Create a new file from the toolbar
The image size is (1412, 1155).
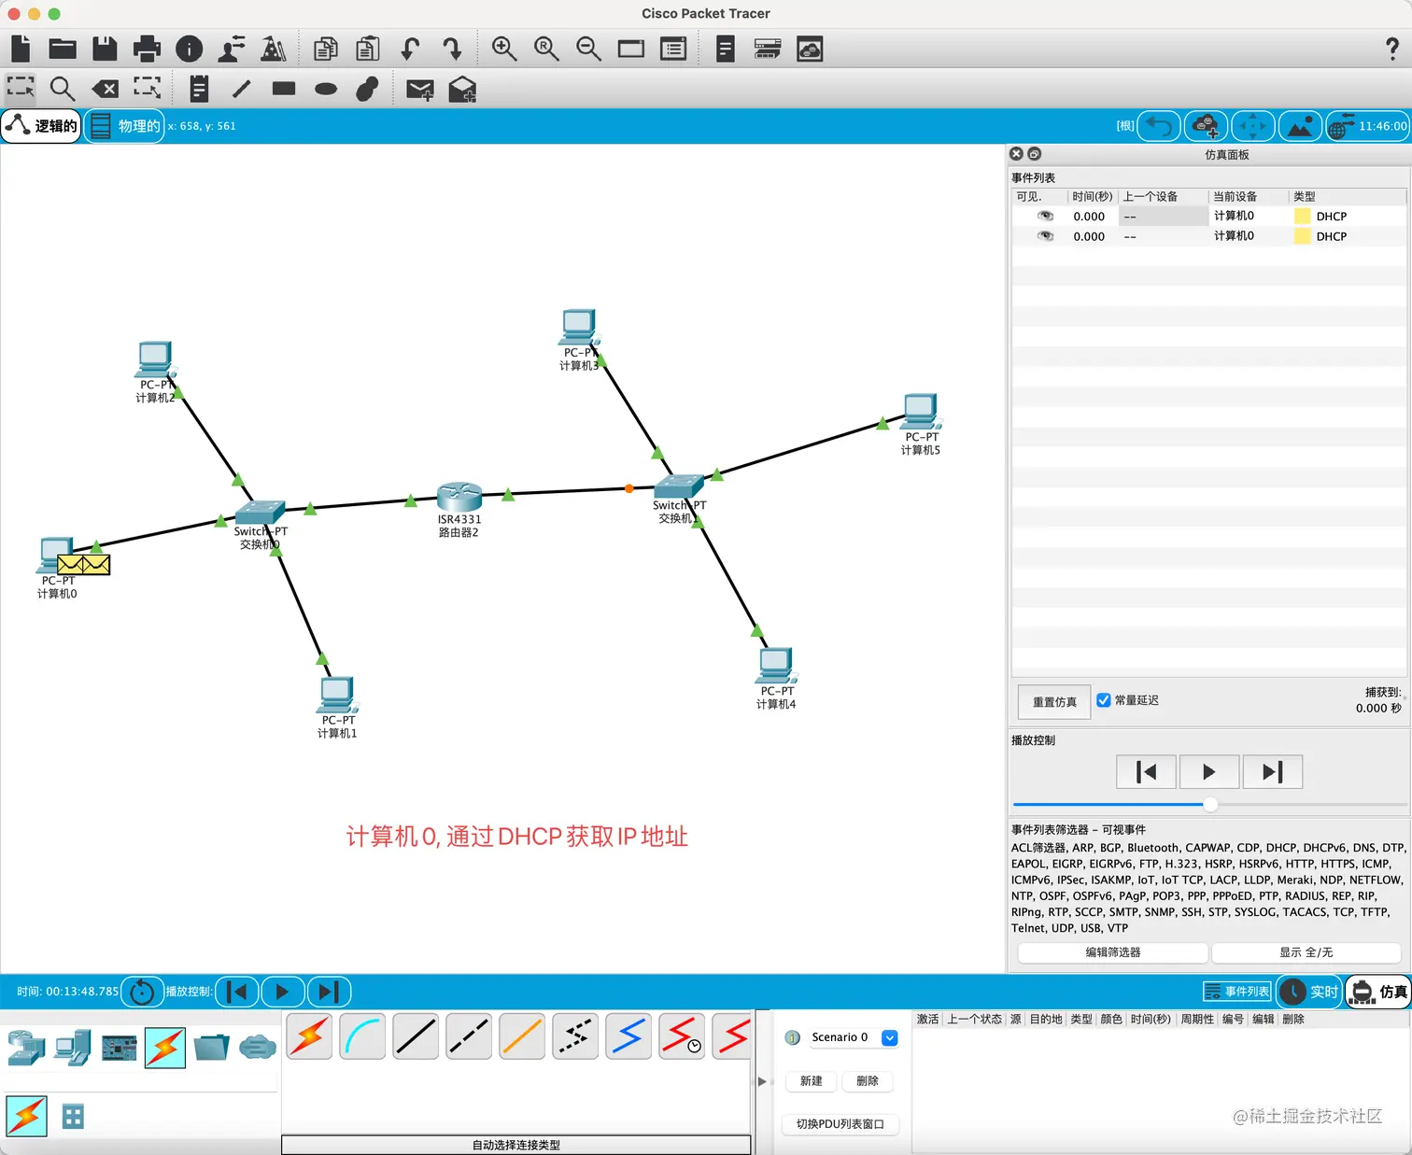pos(21,49)
